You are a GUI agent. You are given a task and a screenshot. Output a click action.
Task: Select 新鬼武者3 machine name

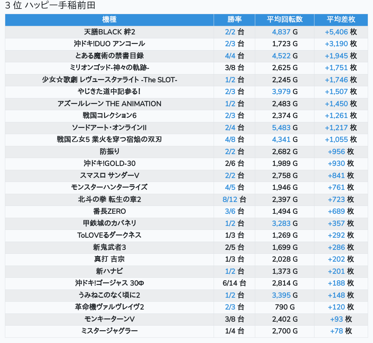click(x=109, y=248)
